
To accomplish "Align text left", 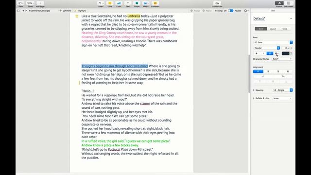I will coord(258,71).
